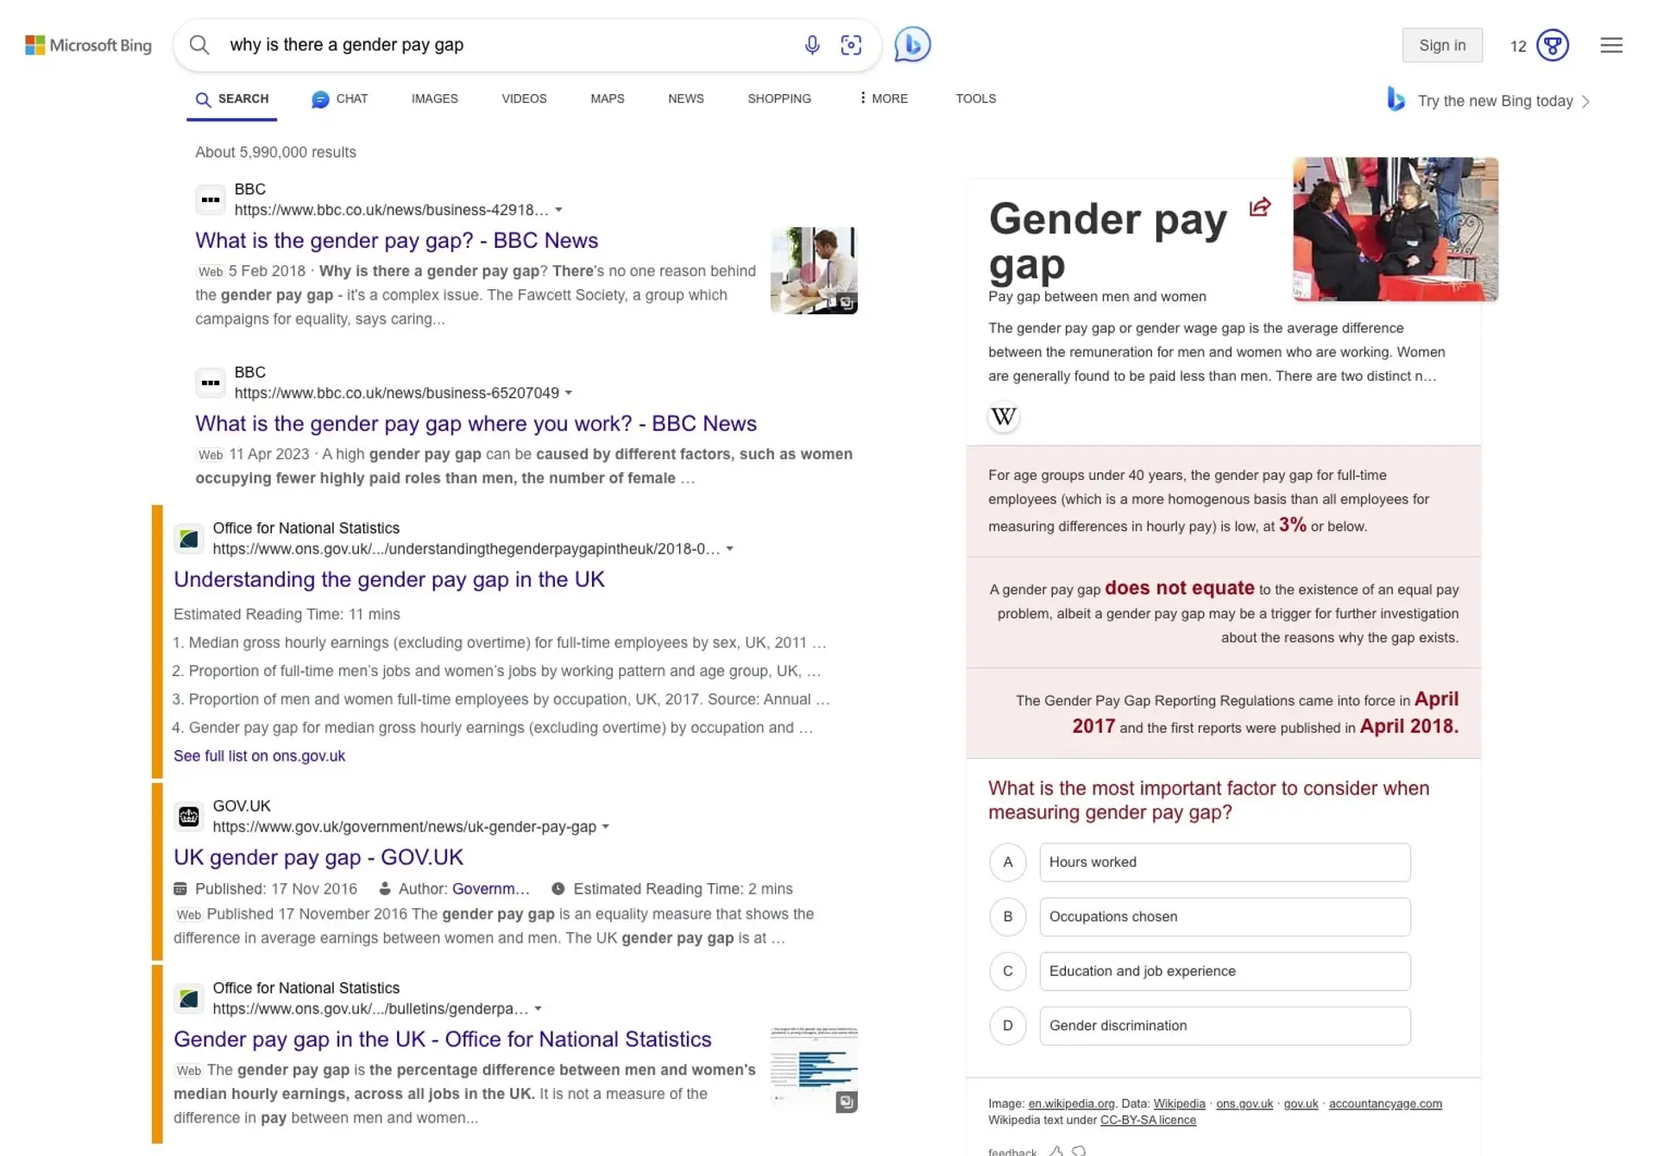Viewport: 1657px width, 1156px height.
Task: Click the BBC favicon of second result
Action: (210, 382)
